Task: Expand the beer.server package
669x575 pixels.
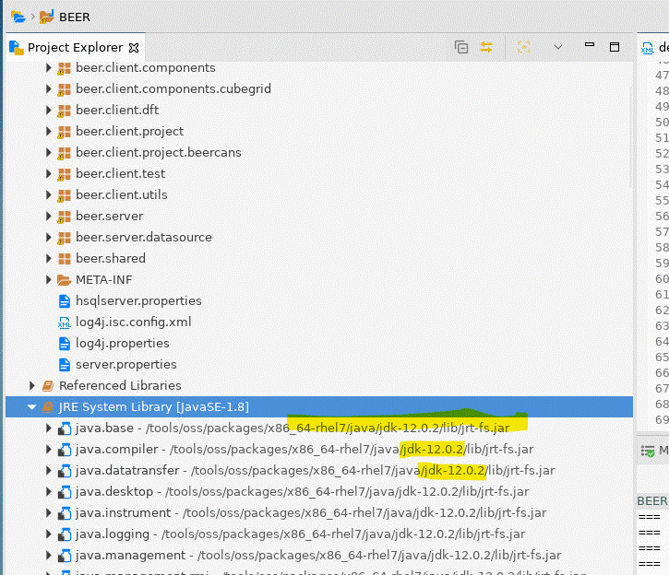Action: pyautogui.click(x=48, y=216)
